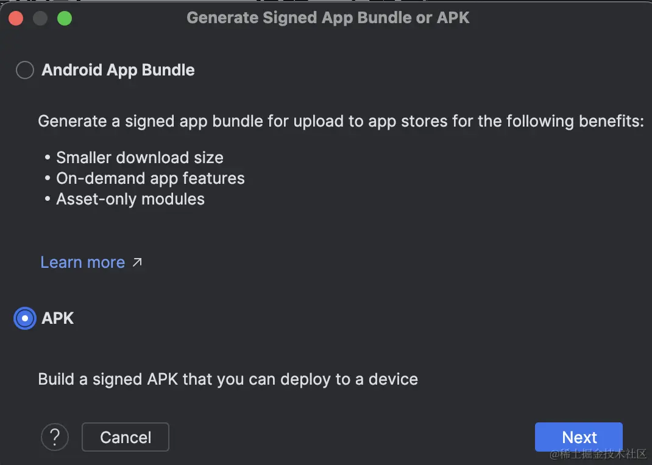
Task: Click the APK label text
Action: tap(57, 318)
